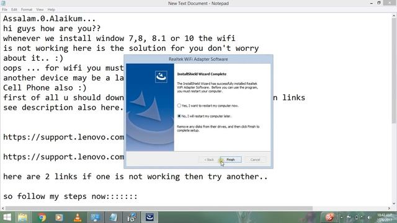Image resolution: width=397 pixels, height=223 pixels.
Task: Click the line 'Assalam.0.Alaikum...' in Notepad
Action: click(x=50, y=19)
